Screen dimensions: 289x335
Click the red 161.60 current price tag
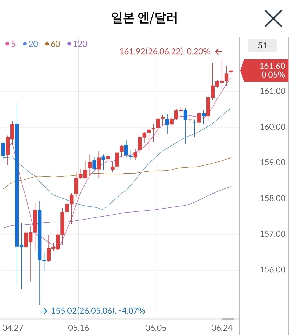(x=265, y=70)
